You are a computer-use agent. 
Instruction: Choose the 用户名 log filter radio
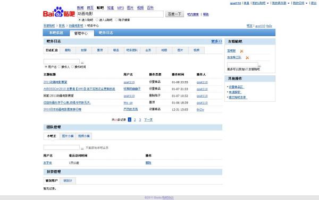pos(46,67)
